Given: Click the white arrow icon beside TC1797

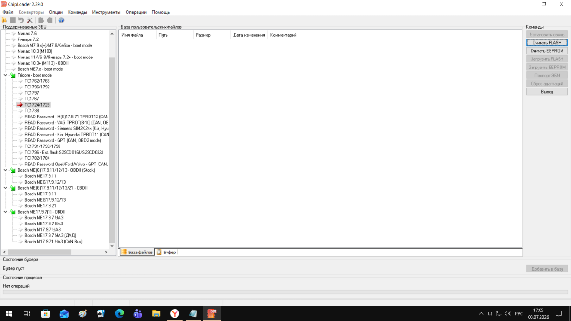Looking at the screenshot, I should click(x=20, y=93).
